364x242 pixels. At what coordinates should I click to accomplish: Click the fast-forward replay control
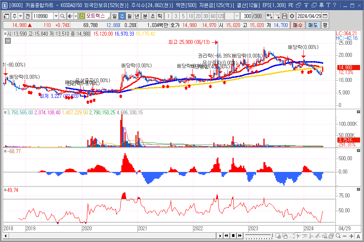[x=240, y=236]
